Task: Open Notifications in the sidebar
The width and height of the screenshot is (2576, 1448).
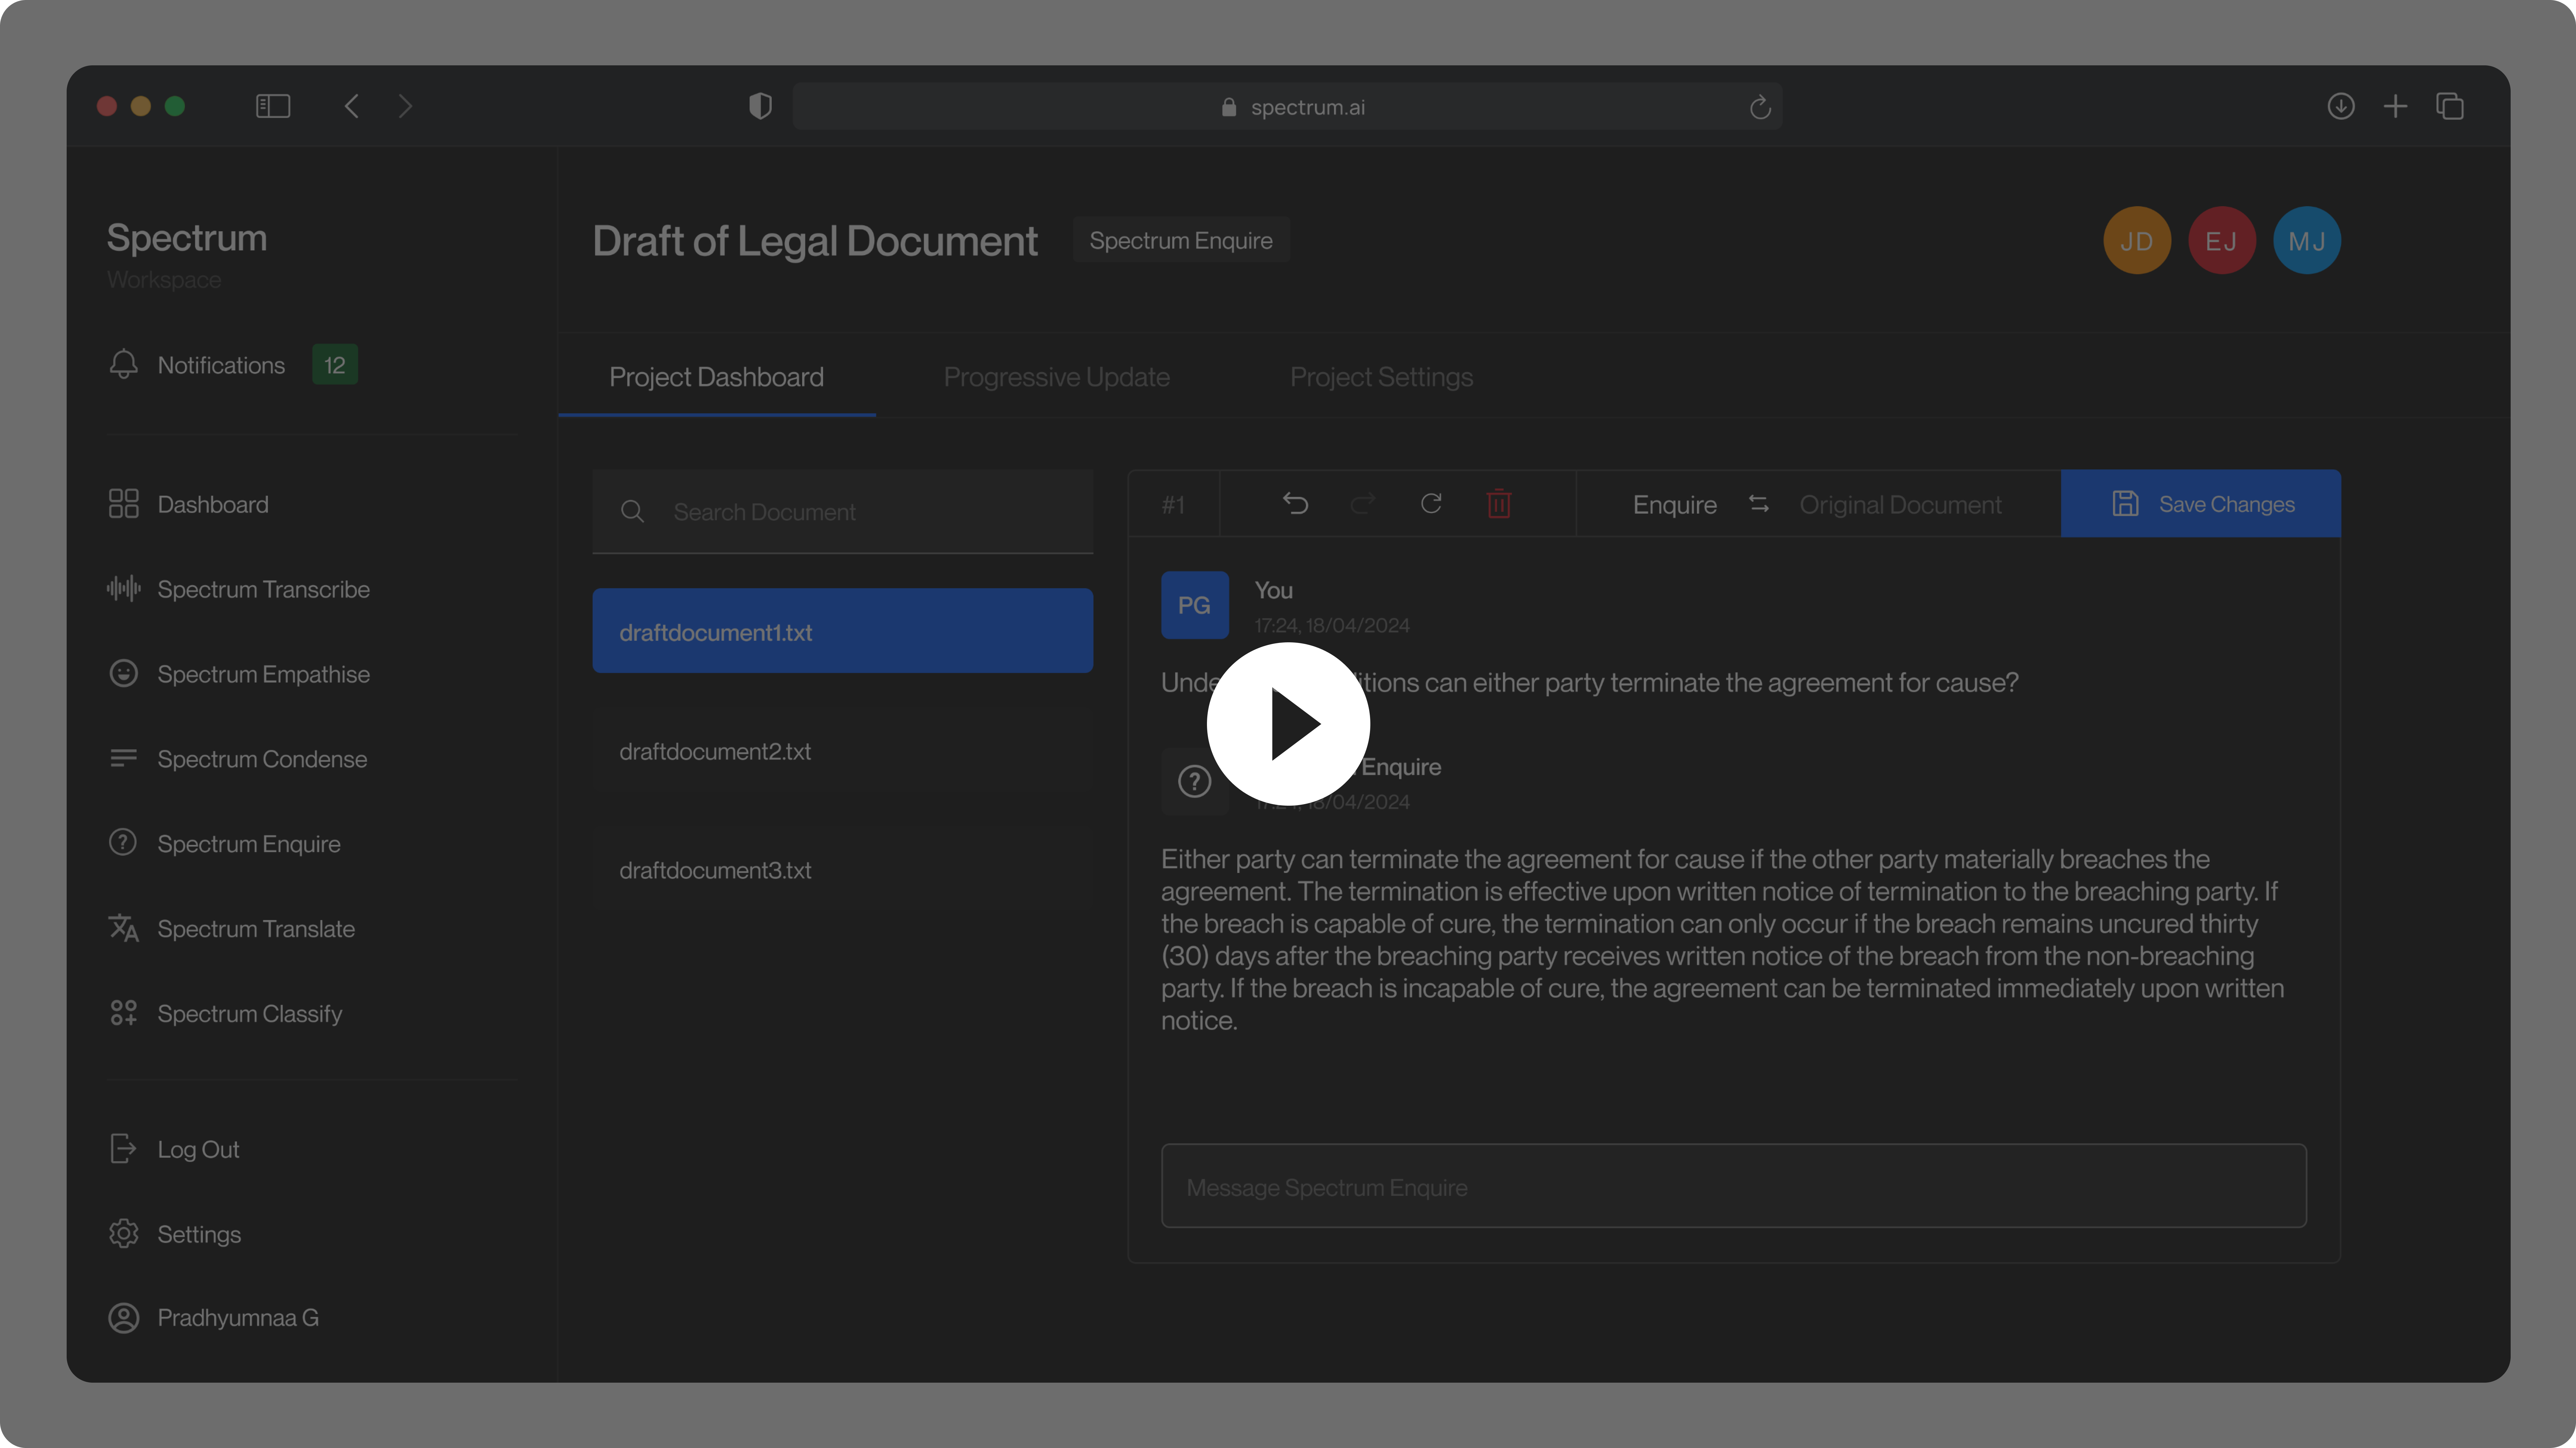Action: 221,365
